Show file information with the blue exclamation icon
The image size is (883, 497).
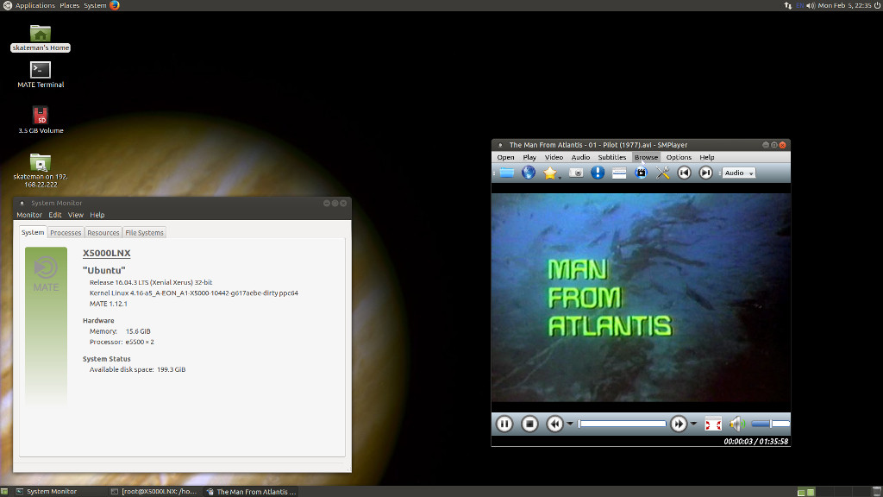598,173
